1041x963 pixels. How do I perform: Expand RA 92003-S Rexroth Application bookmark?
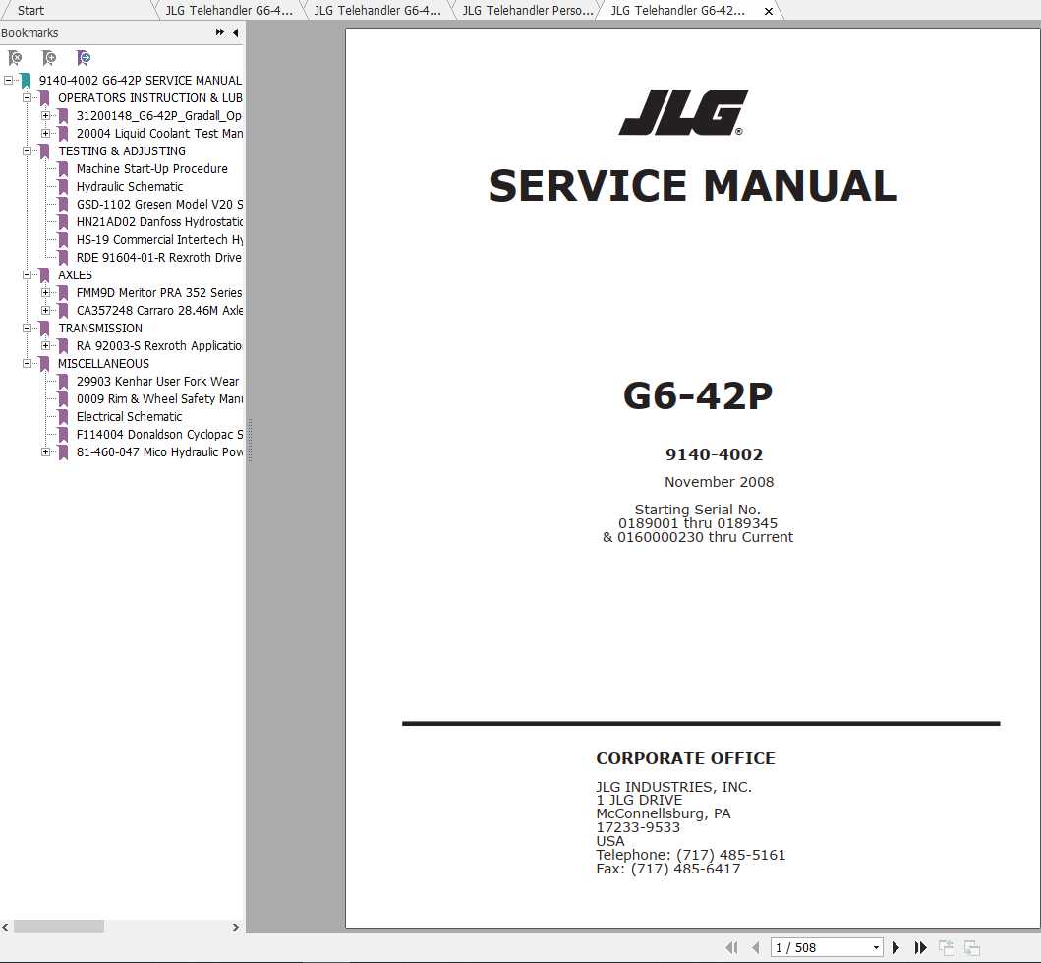click(x=46, y=345)
